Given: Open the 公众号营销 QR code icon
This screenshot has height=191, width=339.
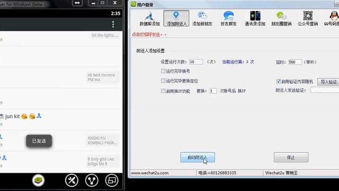Looking at the screenshot, I should [x=308, y=19].
